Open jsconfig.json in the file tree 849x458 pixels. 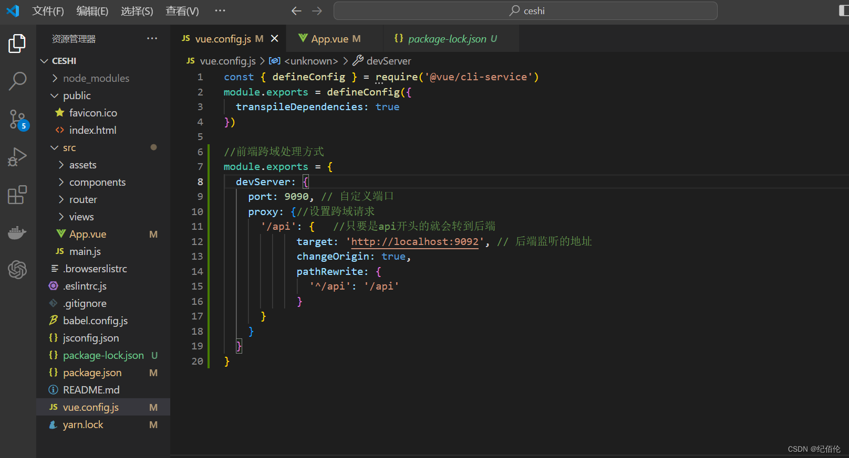pyautogui.click(x=103, y=338)
